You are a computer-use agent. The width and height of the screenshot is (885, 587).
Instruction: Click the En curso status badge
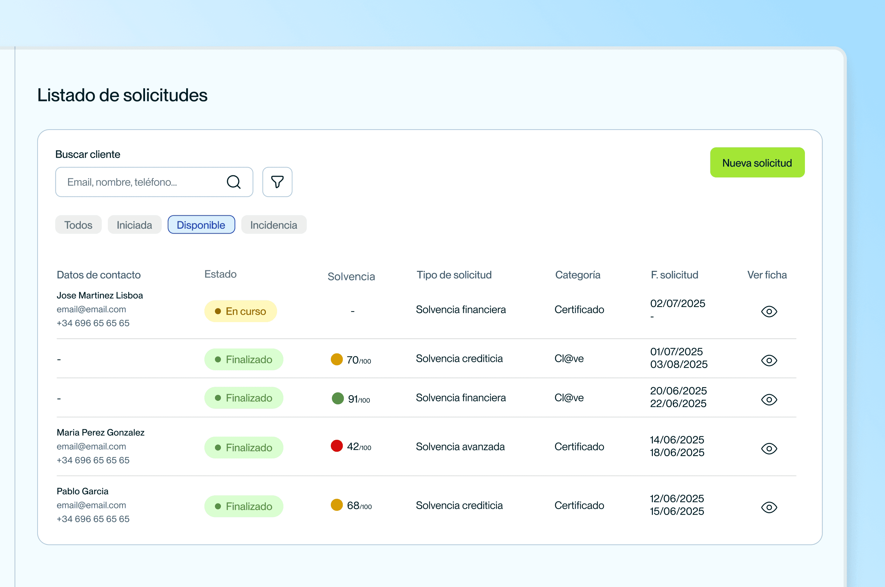pos(241,311)
